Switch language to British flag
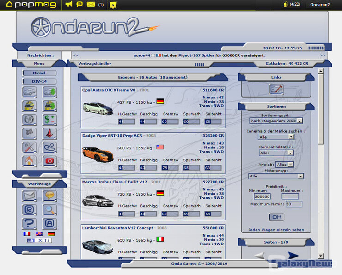Image resolution: width=342 pixels, height=275 pixels. point(39,234)
